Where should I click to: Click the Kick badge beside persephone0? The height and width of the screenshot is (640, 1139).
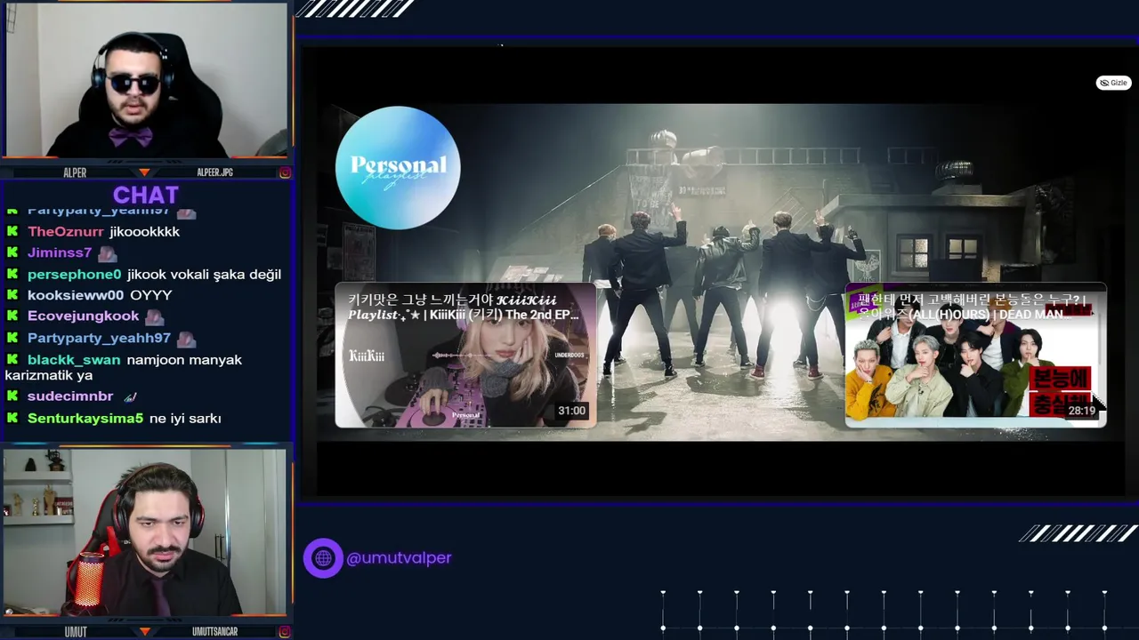12,274
